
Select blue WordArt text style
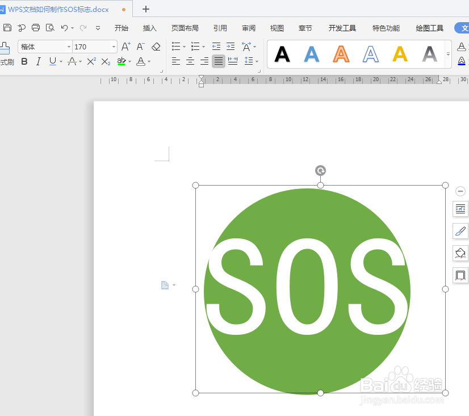click(312, 54)
